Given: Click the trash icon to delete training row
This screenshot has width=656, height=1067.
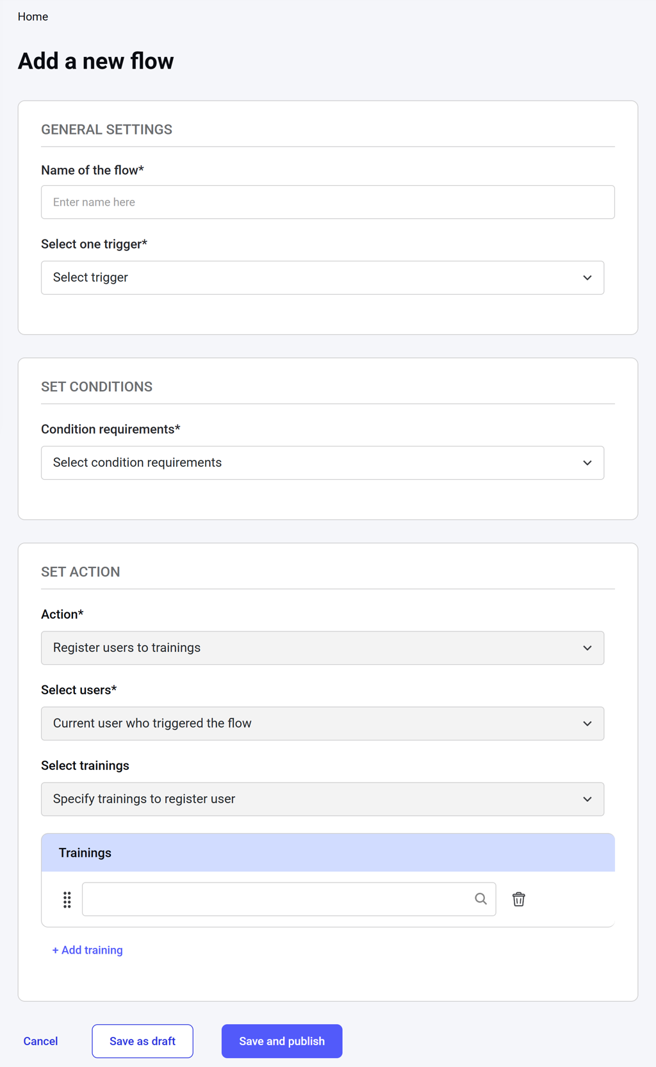Looking at the screenshot, I should pyautogui.click(x=518, y=899).
